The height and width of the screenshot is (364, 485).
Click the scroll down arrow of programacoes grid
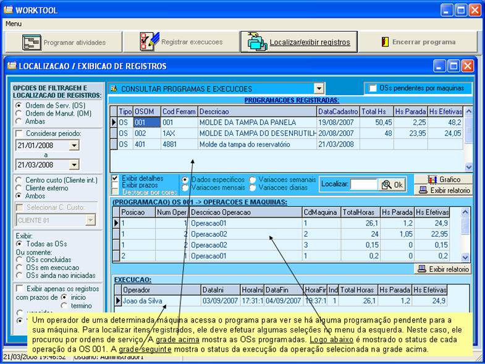pos(468,167)
